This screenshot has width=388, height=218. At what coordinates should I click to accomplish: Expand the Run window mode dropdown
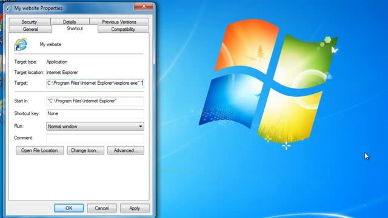pyautogui.click(x=95, y=127)
